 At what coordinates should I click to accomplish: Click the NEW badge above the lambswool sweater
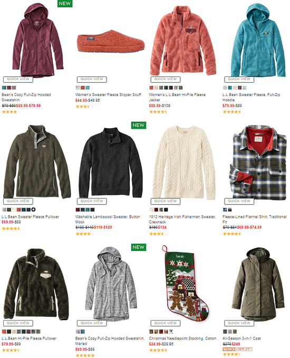tap(139, 125)
